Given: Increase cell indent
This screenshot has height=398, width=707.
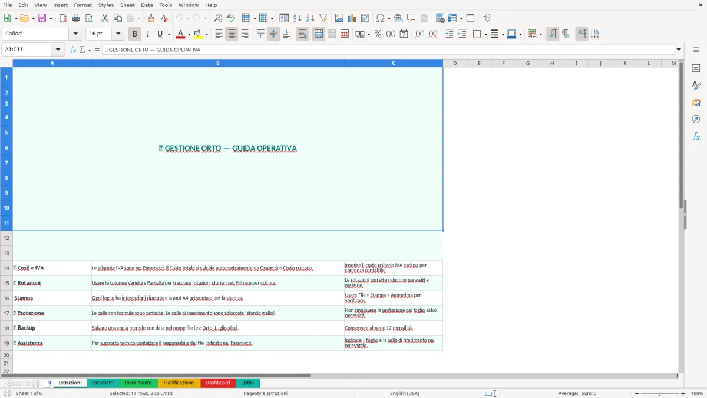Looking at the screenshot, I should pyautogui.click(x=449, y=34).
